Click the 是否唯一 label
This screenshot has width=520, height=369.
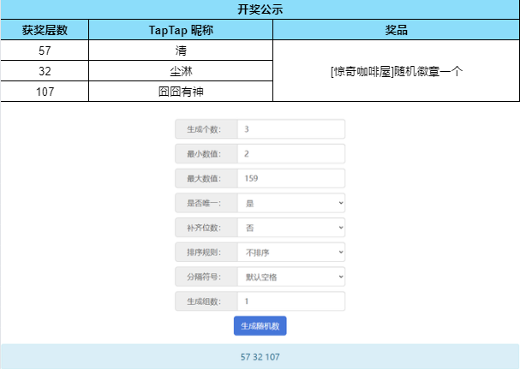204,203
